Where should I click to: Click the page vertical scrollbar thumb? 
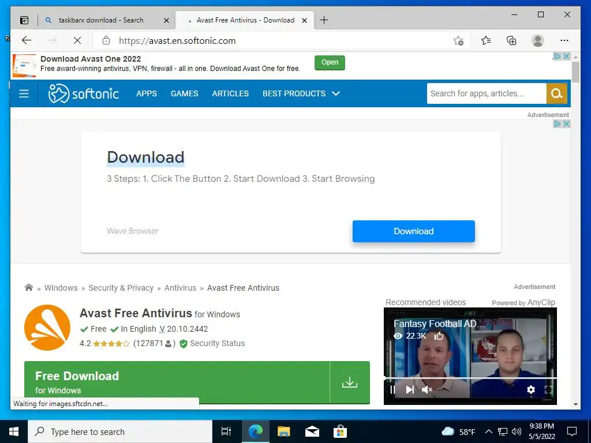tap(575, 72)
